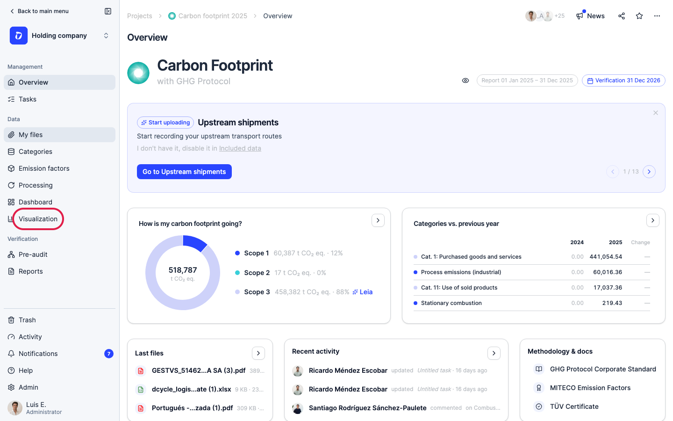Image resolution: width=673 pixels, height=421 pixels.
Task: Open the share icon in header
Action: pos(622,16)
